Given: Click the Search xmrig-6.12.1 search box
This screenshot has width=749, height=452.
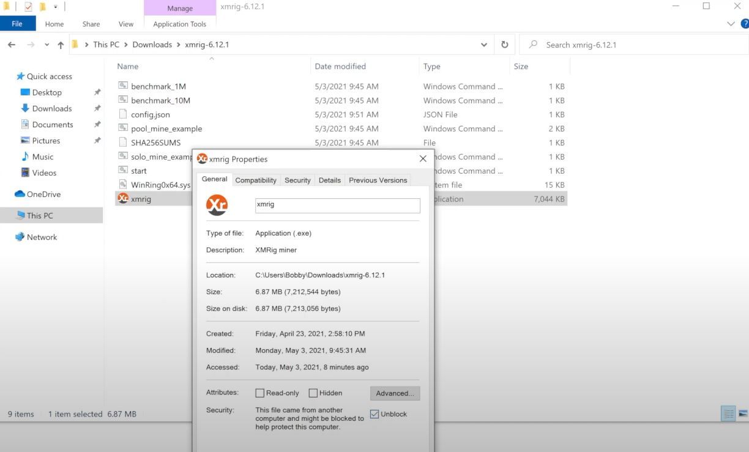Looking at the screenshot, I should [x=636, y=45].
